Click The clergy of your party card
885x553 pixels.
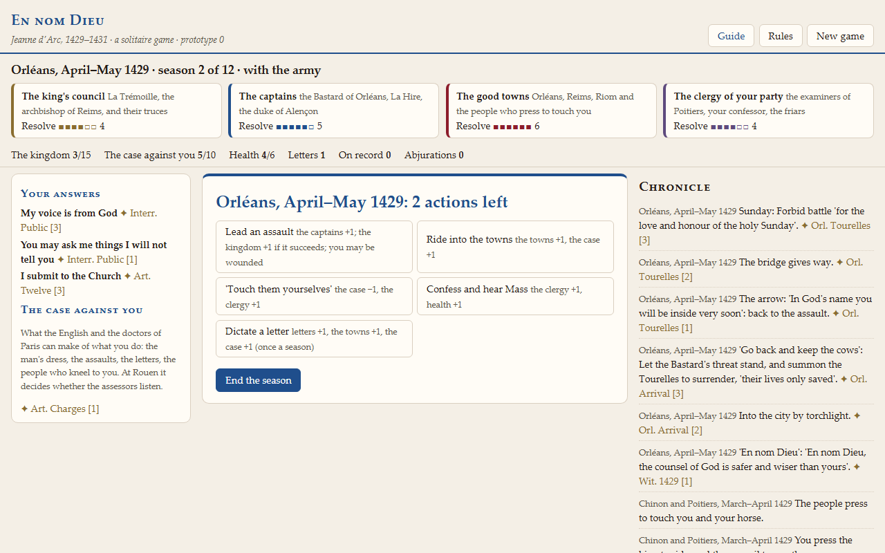click(x=768, y=111)
